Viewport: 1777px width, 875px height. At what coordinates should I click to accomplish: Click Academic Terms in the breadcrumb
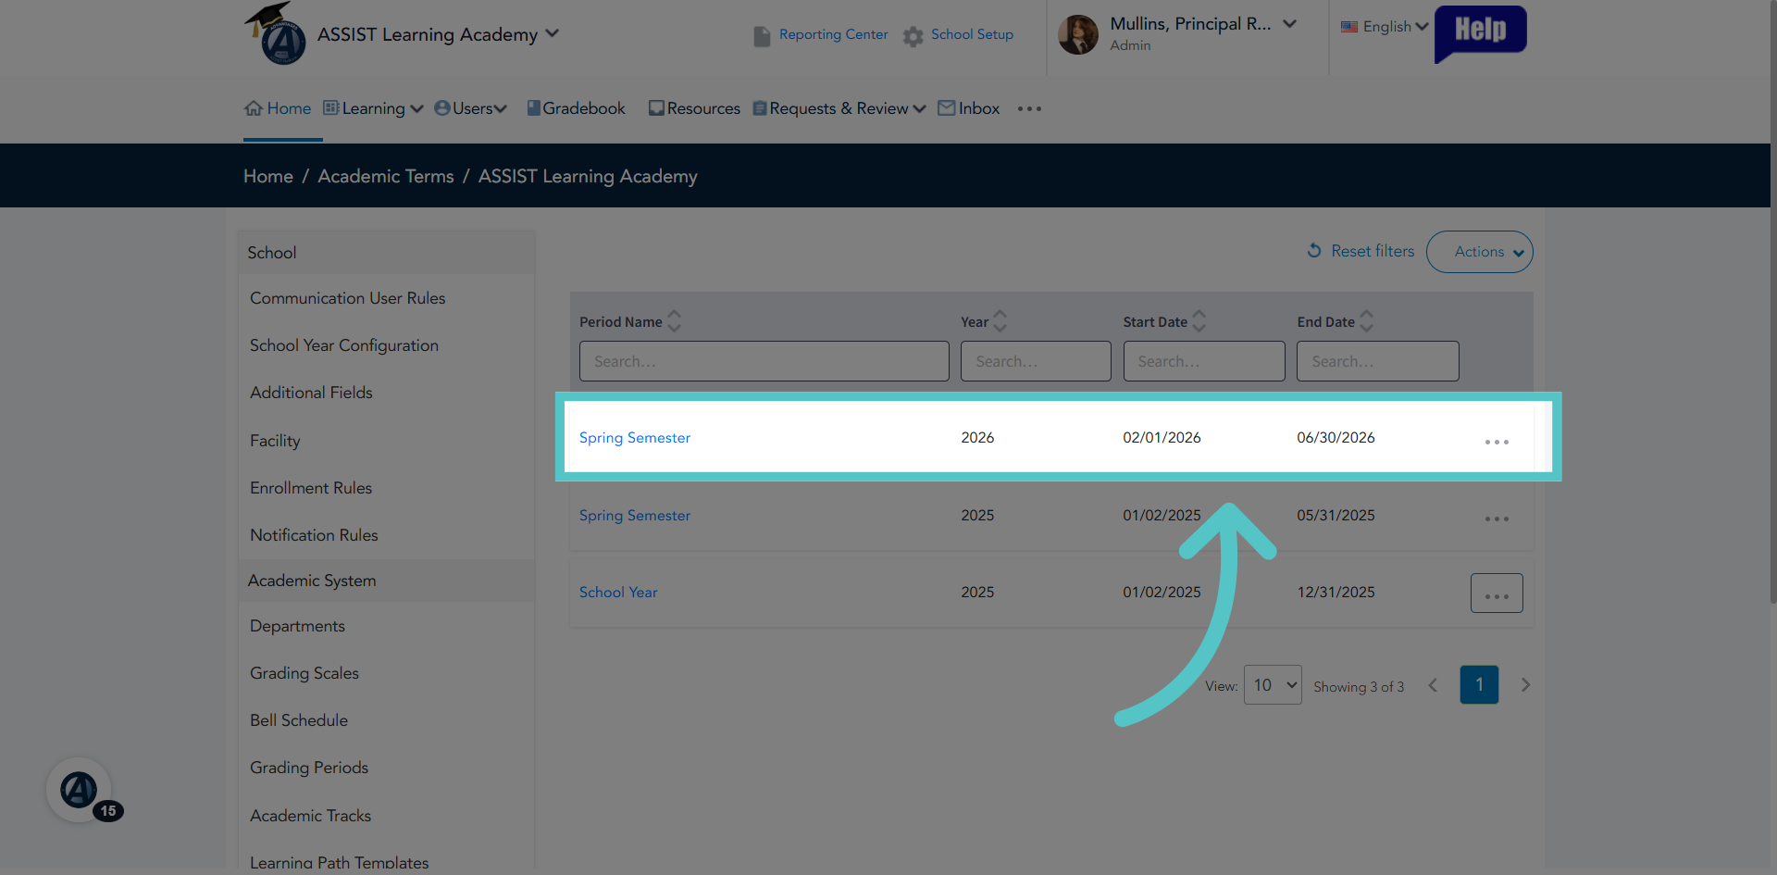pos(386,176)
